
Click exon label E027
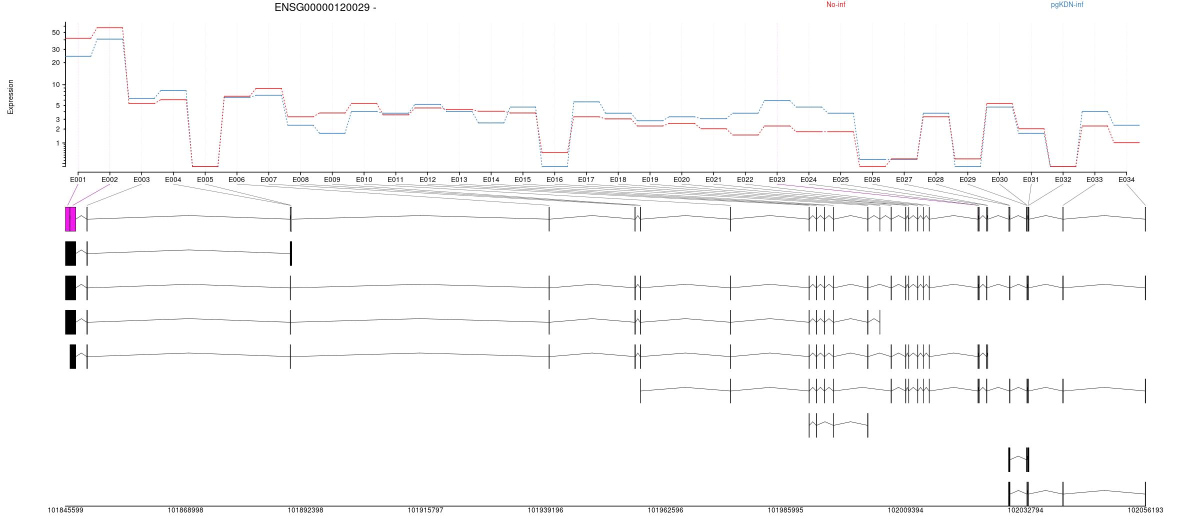(904, 179)
